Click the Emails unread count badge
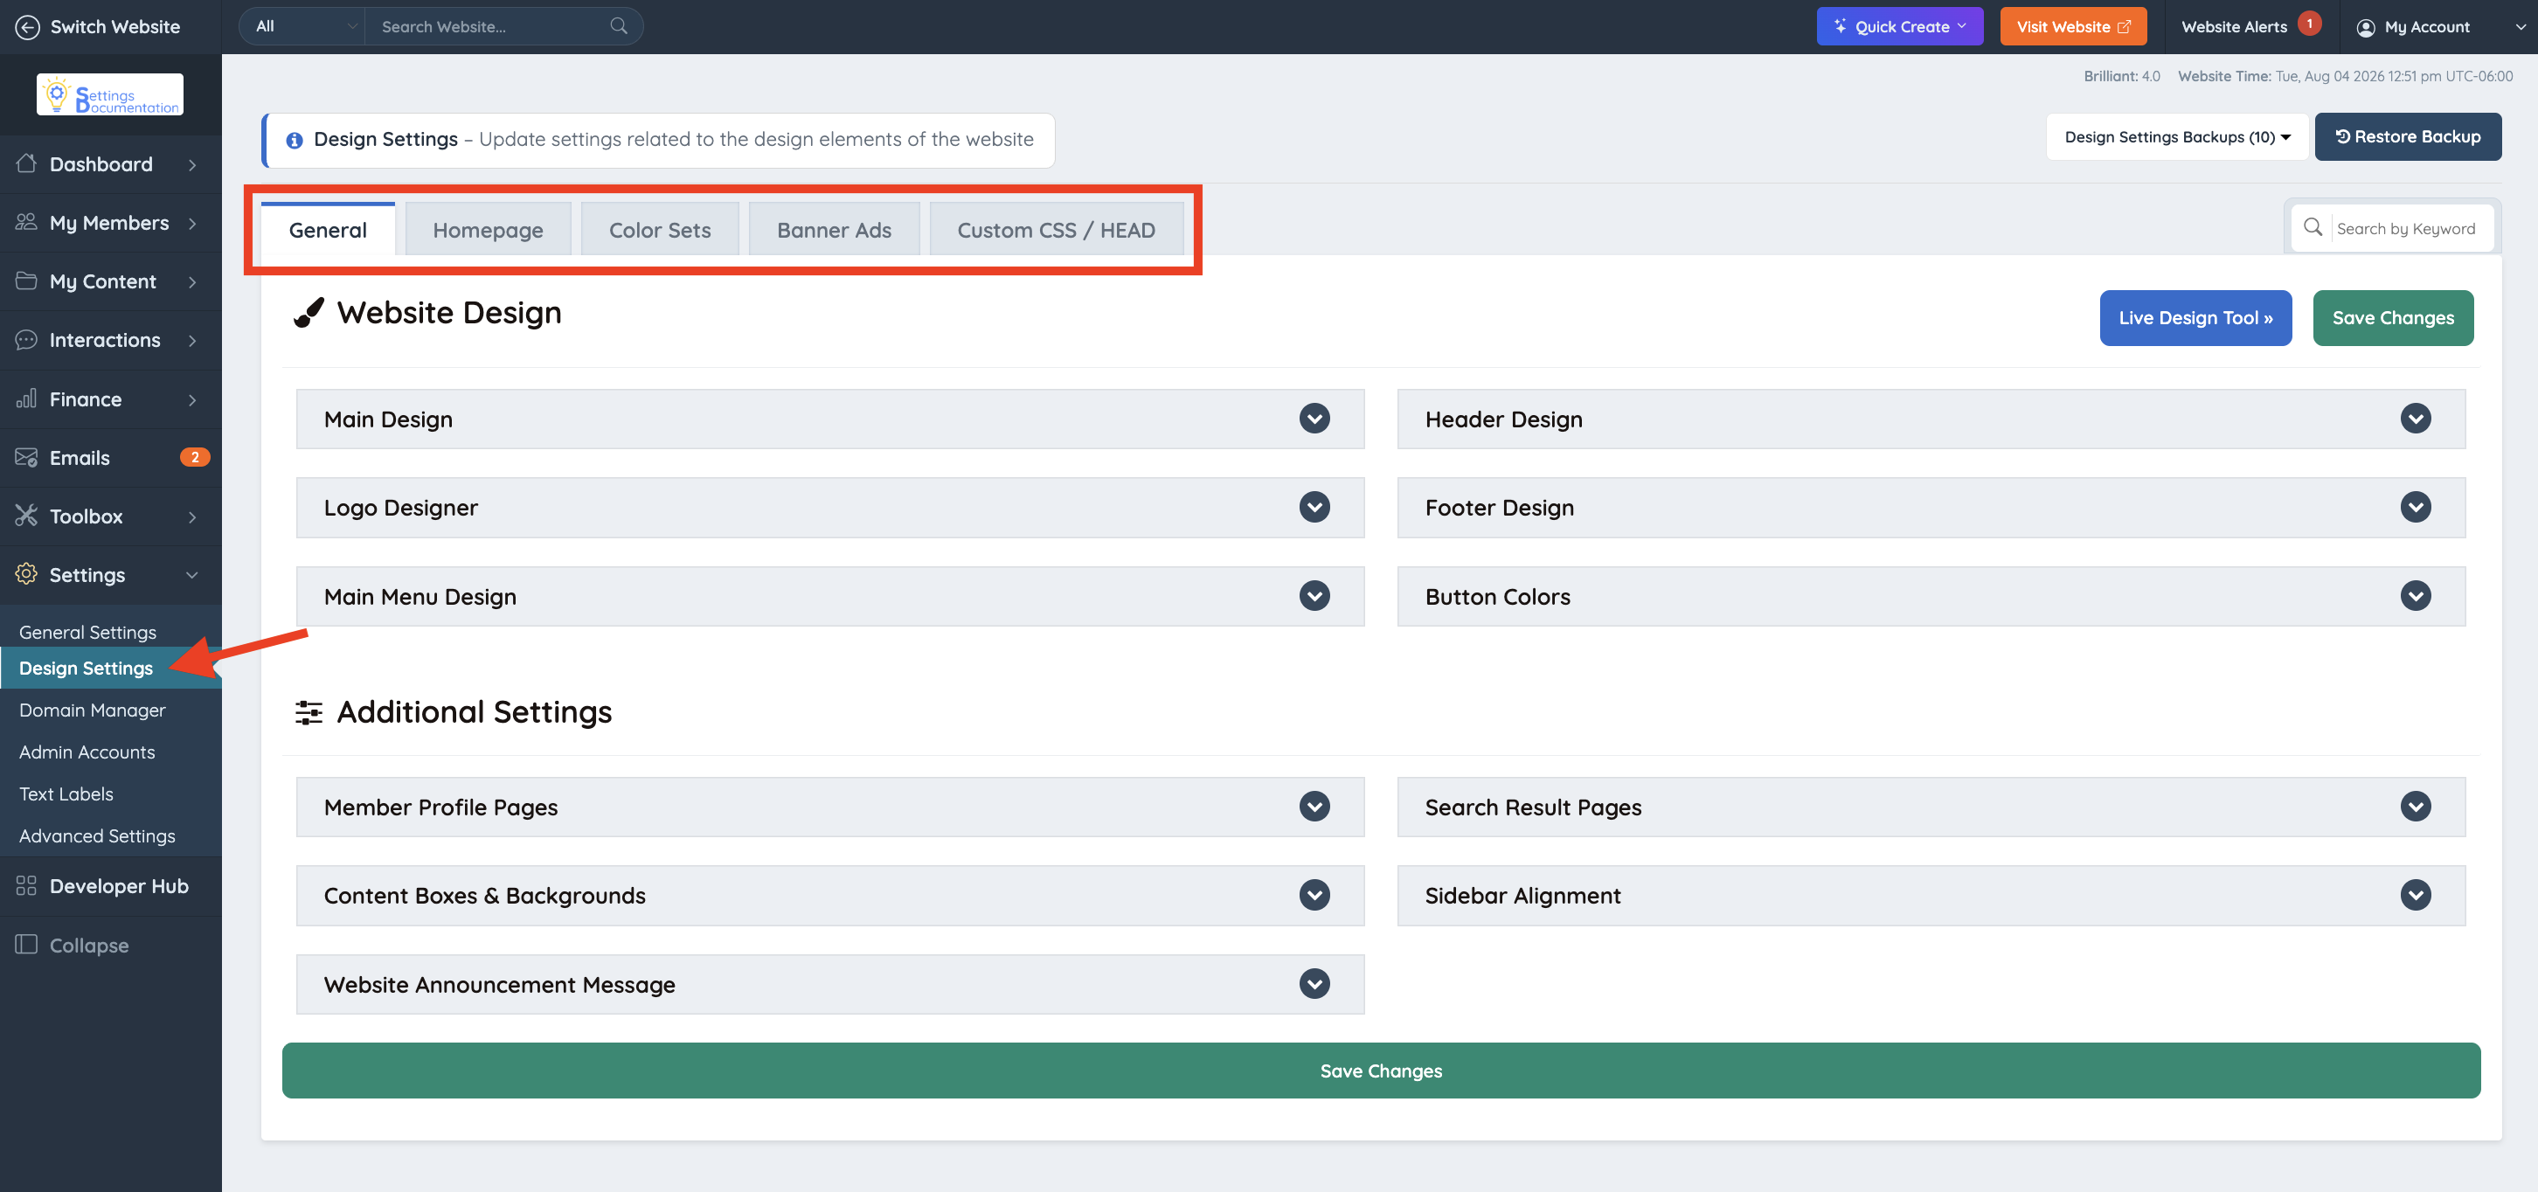This screenshot has height=1192, width=2538. point(195,457)
